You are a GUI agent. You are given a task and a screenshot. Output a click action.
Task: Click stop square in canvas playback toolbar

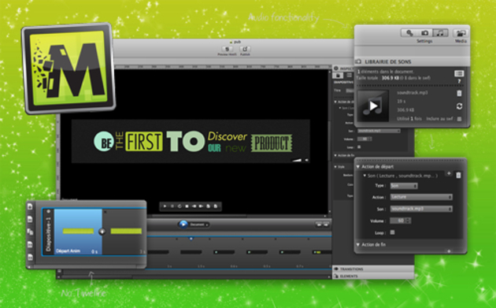pos(187,206)
